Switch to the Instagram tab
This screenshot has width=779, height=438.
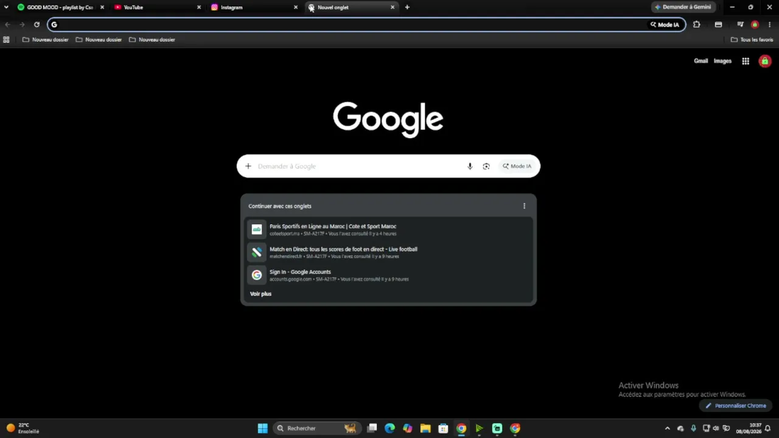(254, 7)
